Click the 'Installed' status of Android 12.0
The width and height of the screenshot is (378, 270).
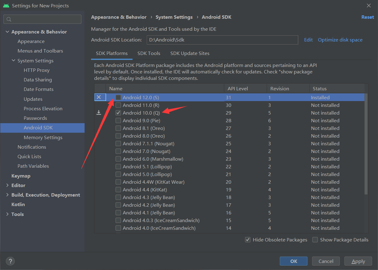click(320, 97)
